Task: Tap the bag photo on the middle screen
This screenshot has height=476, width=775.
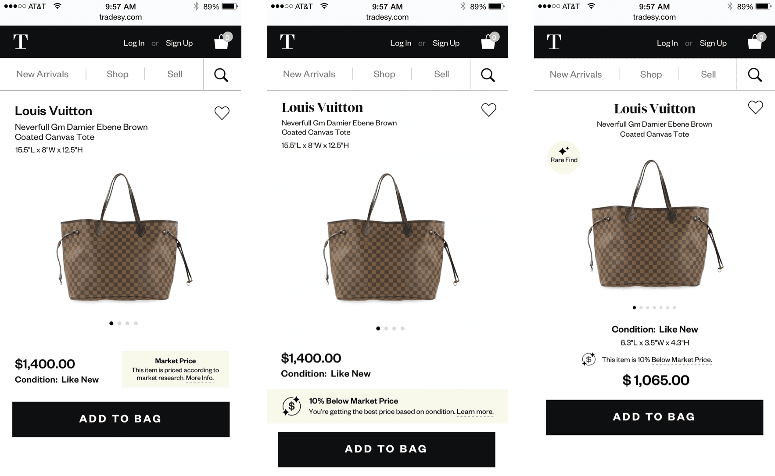Action: tap(387, 238)
